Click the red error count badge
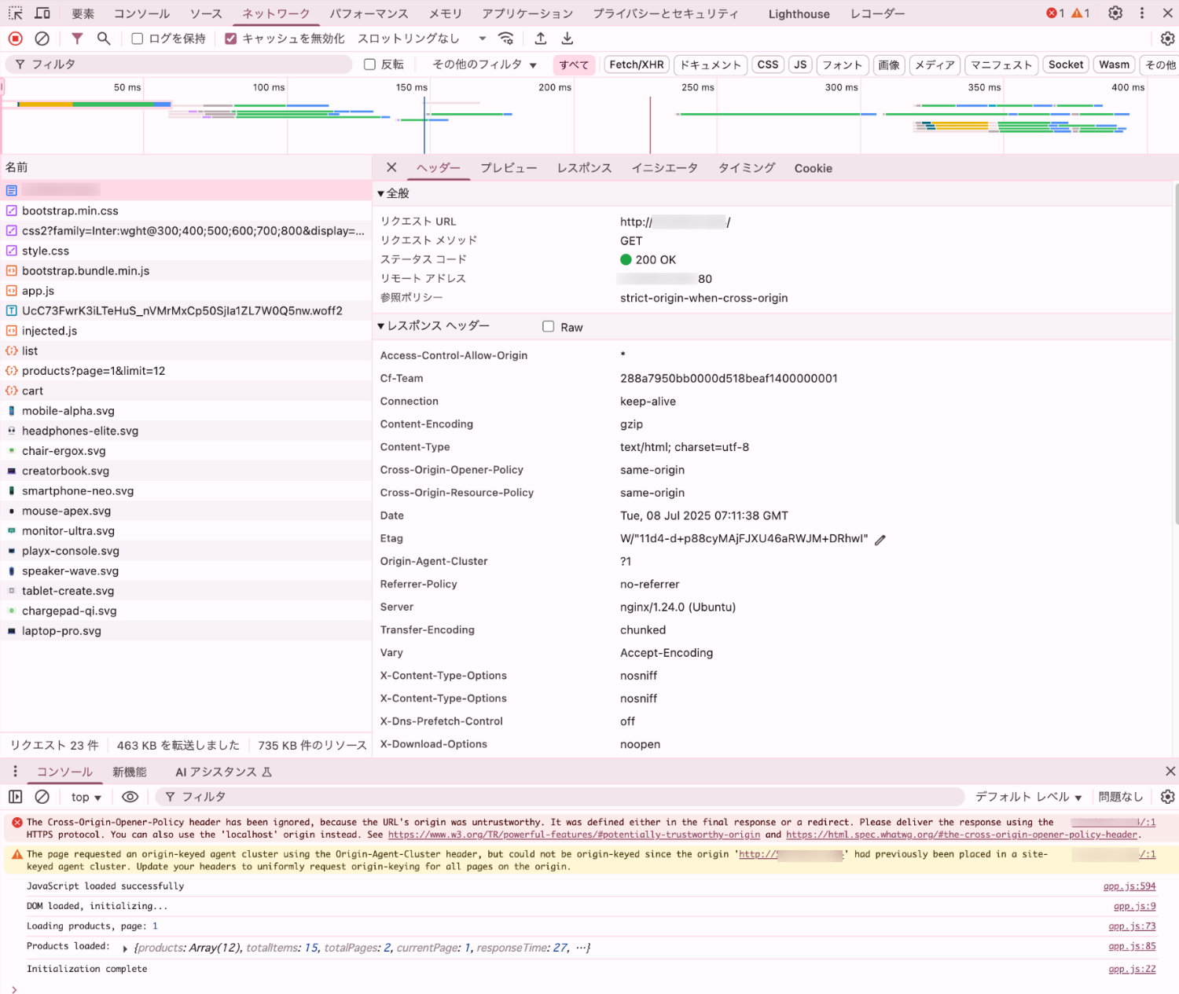Screen dimensions: 1179x994 click(x=1056, y=13)
